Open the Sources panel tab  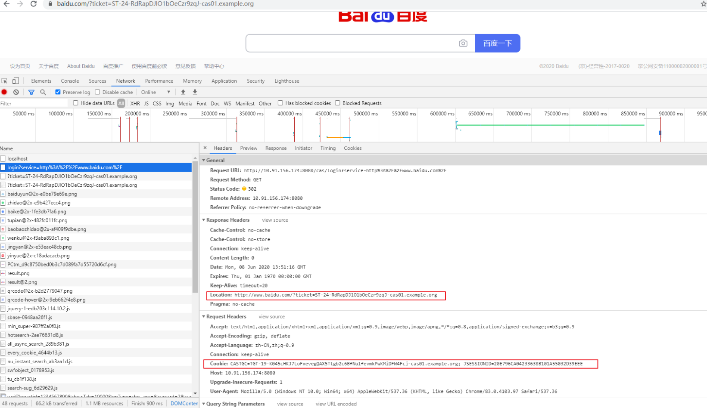[97, 81]
